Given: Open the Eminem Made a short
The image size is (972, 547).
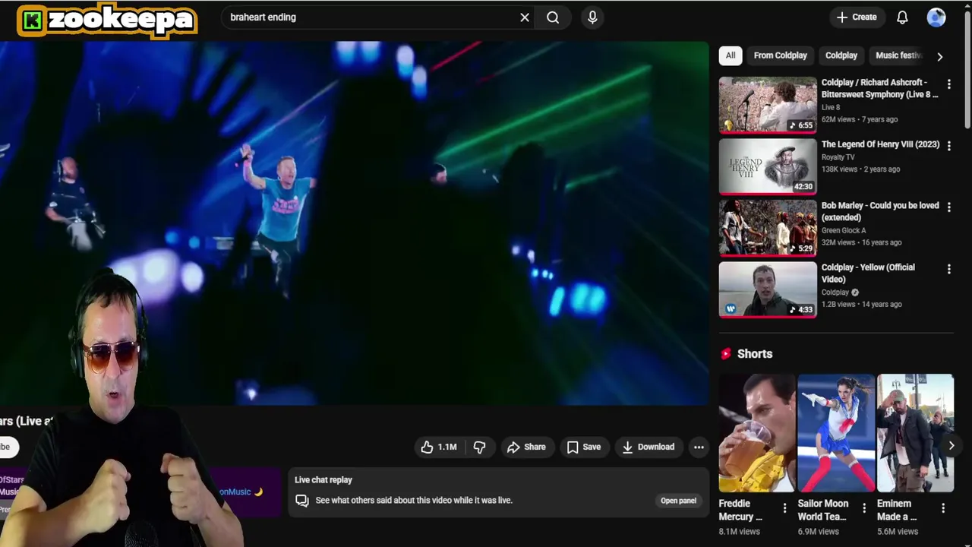Looking at the screenshot, I should [915, 433].
